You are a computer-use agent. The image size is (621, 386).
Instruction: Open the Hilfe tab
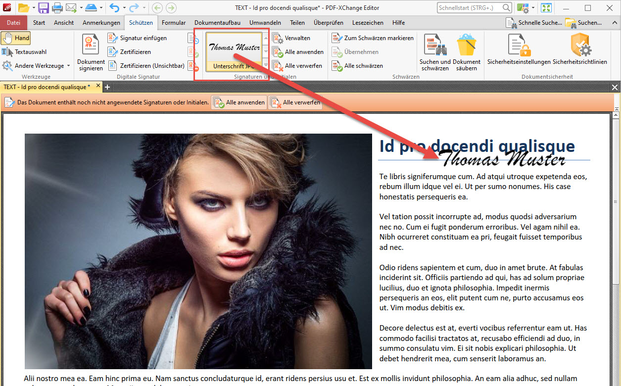pos(398,23)
